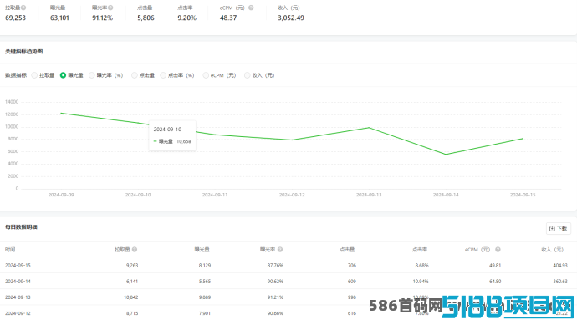Click the 9,889 曝光量 cell
The image size is (577, 320).
pyautogui.click(x=205, y=297)
